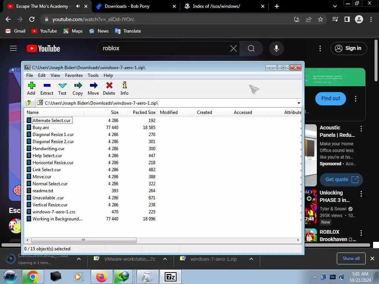Click the Extract toolbar icon
This screenshot has height=284, width=379.
pyautogui.click(x=47, y=88)
